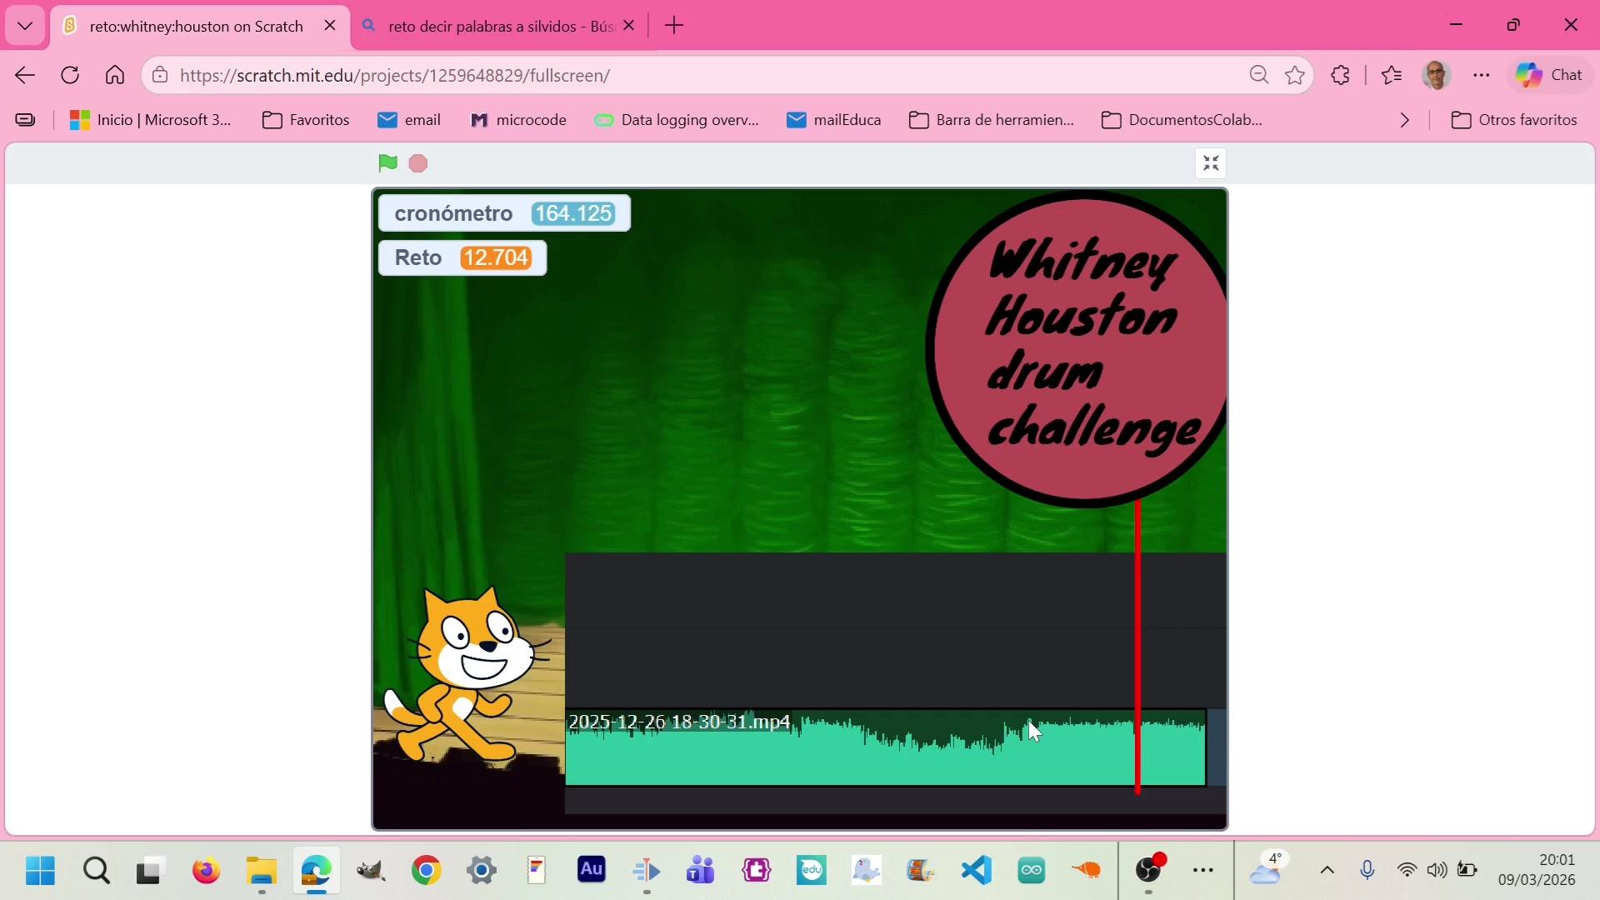Click the green audio waveform clip
Screen dimensions: 1600x900
[883, 758]
